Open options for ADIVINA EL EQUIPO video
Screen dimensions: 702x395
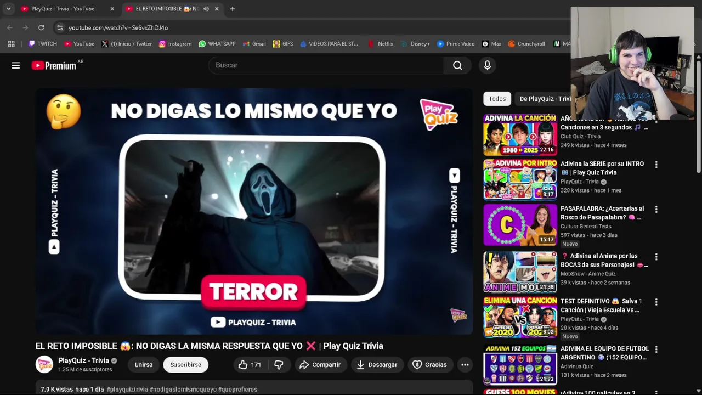point(656,349)
